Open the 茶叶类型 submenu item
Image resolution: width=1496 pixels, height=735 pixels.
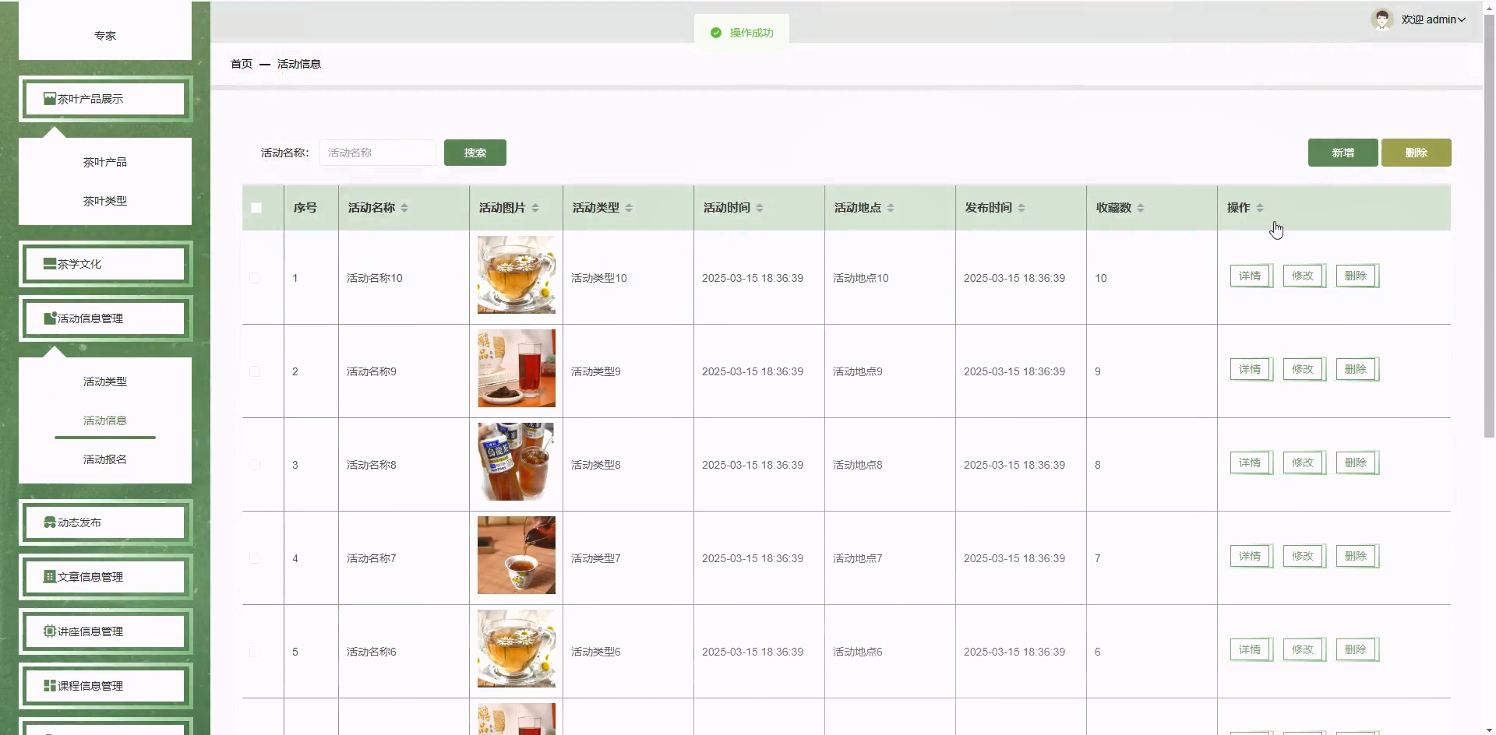pos(105,201)
